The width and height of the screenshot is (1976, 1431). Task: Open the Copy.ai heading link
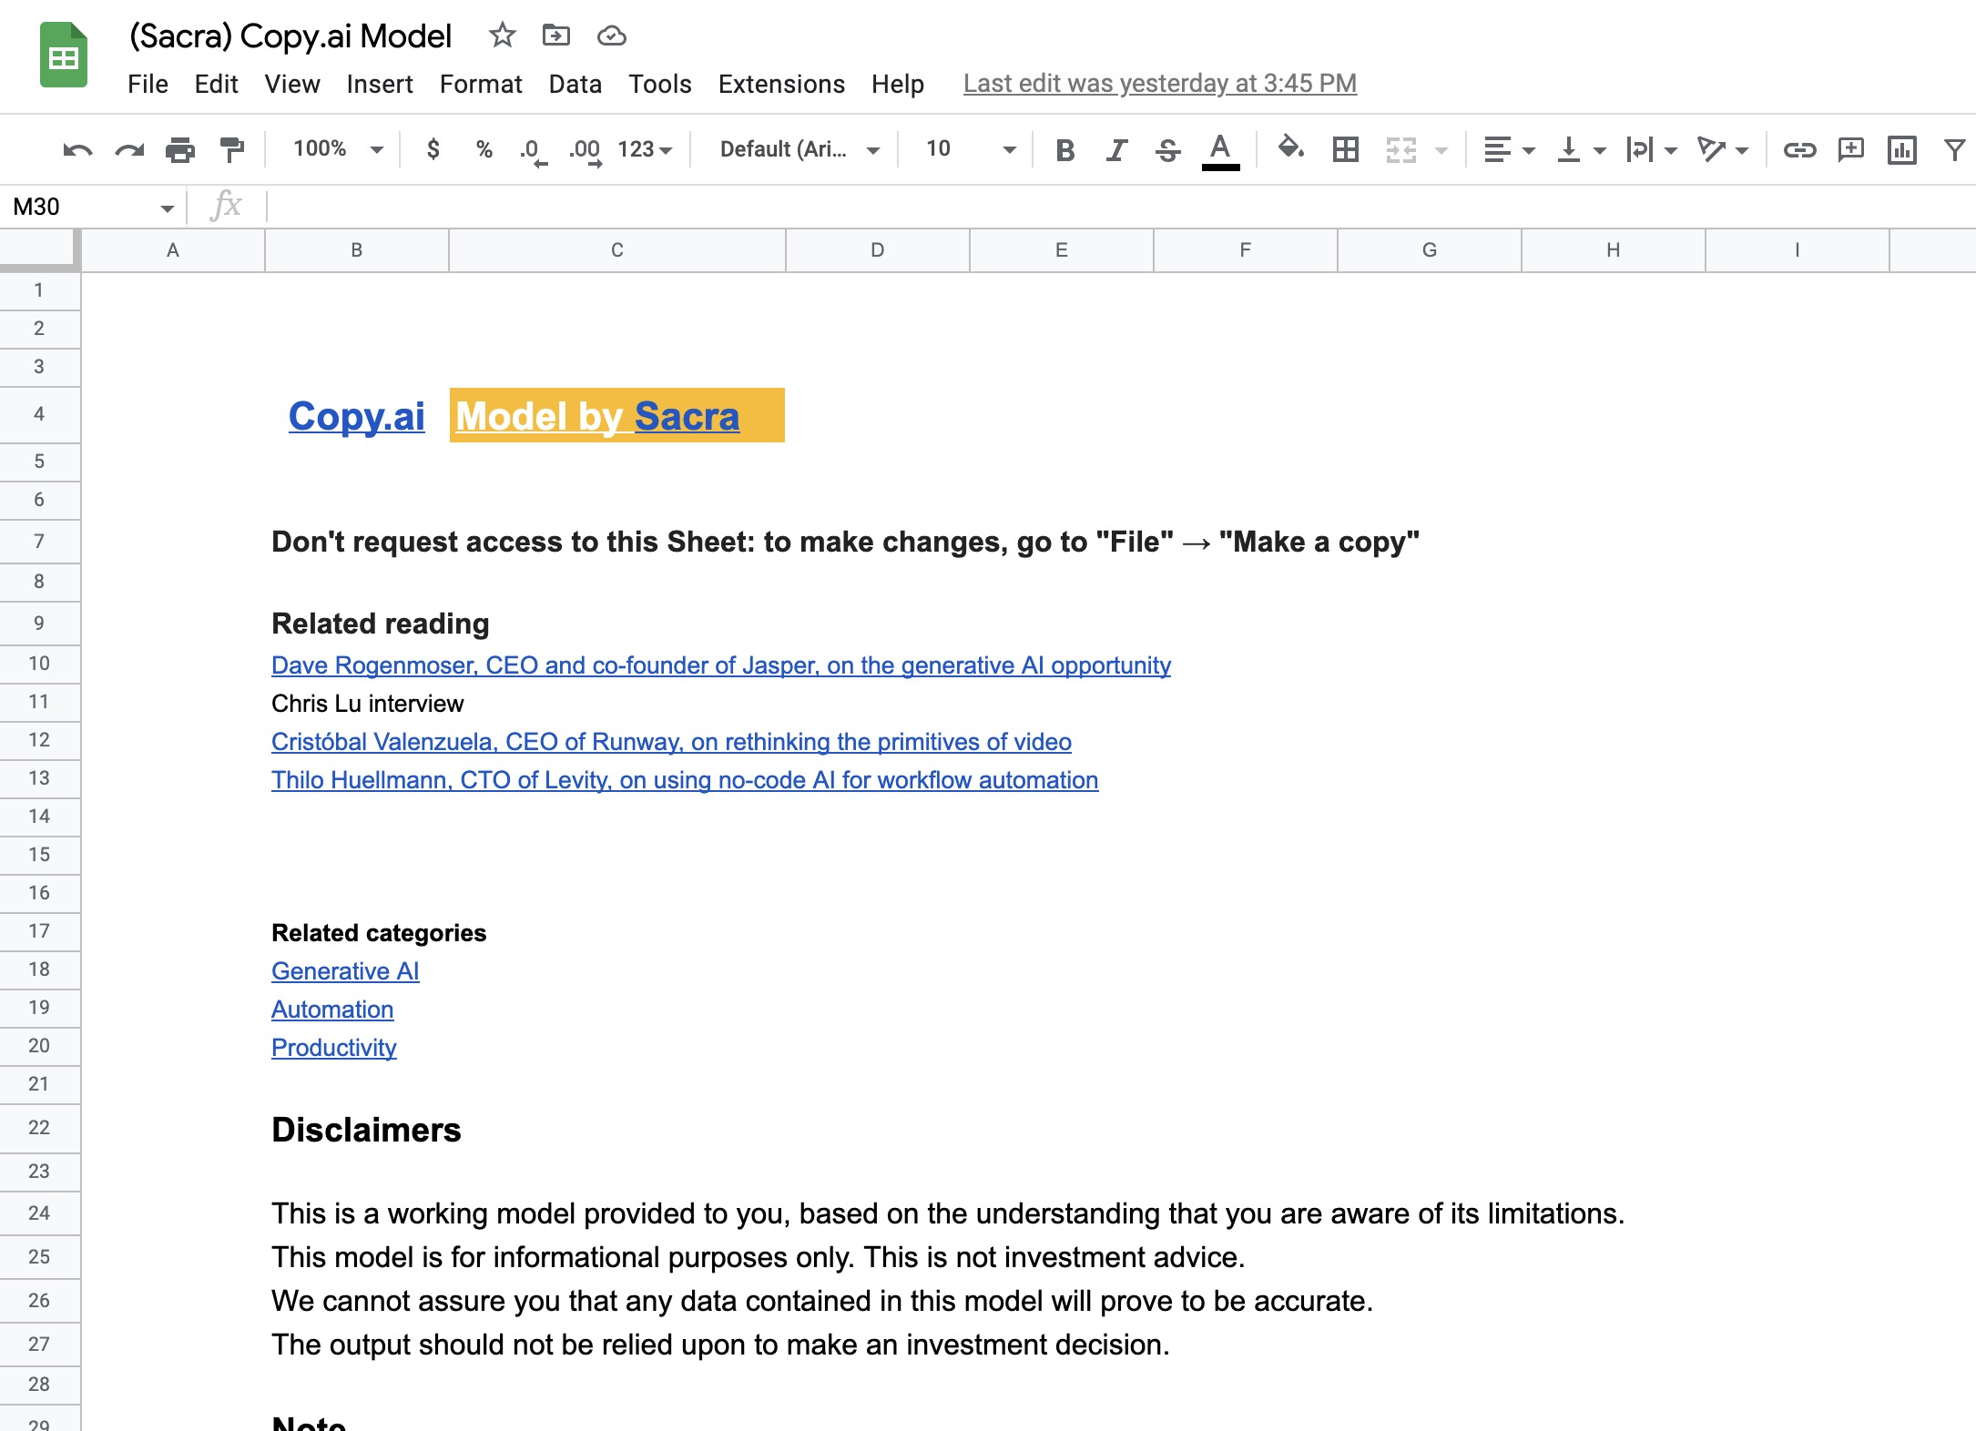356,416
